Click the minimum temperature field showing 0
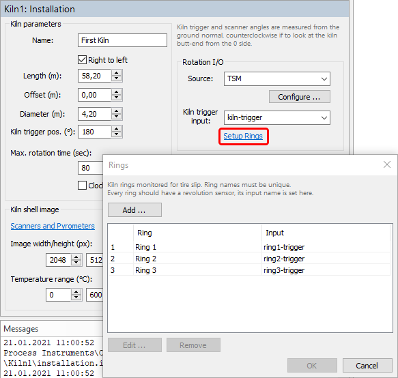Image resolution: width=398 pixels, height=378 pixels. click(x=59, y=295)
